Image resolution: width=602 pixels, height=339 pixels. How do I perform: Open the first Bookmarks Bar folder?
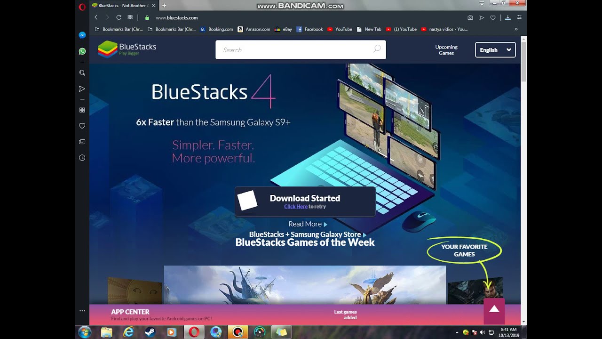(119, 29)
